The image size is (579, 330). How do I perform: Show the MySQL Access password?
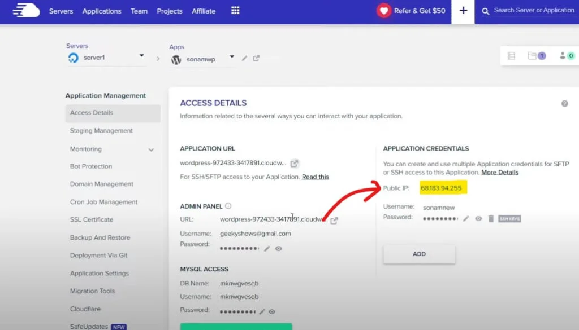[x=272, y=311]
